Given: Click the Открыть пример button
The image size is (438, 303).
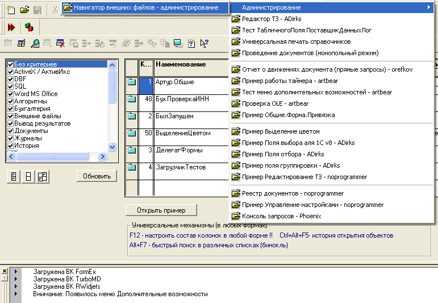Looking at the screenshot, I should point(161,210).
